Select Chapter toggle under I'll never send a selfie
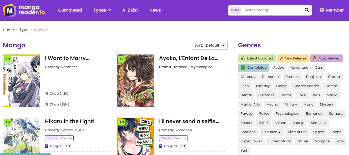This screenshot has height=155, width=349. [x=166, y=138]
